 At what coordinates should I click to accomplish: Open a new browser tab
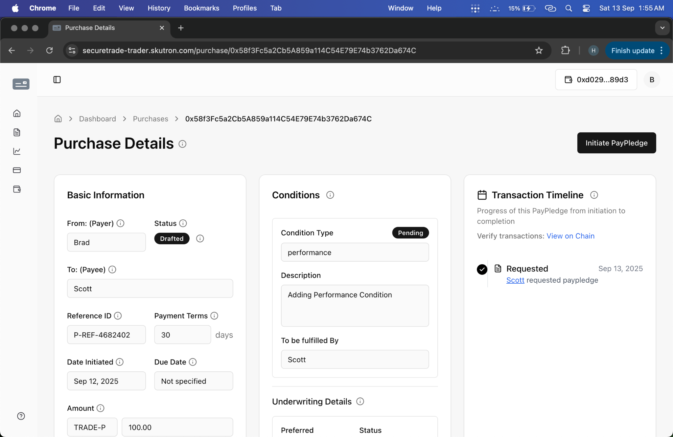pyautogui.click(x=181, y=28)
